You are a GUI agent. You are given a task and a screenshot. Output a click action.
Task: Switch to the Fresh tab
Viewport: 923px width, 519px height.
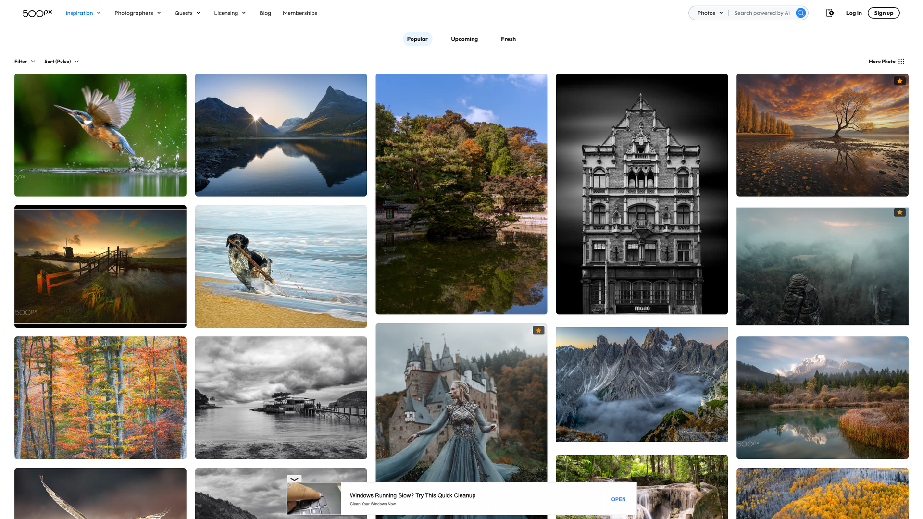pos(508,39)
